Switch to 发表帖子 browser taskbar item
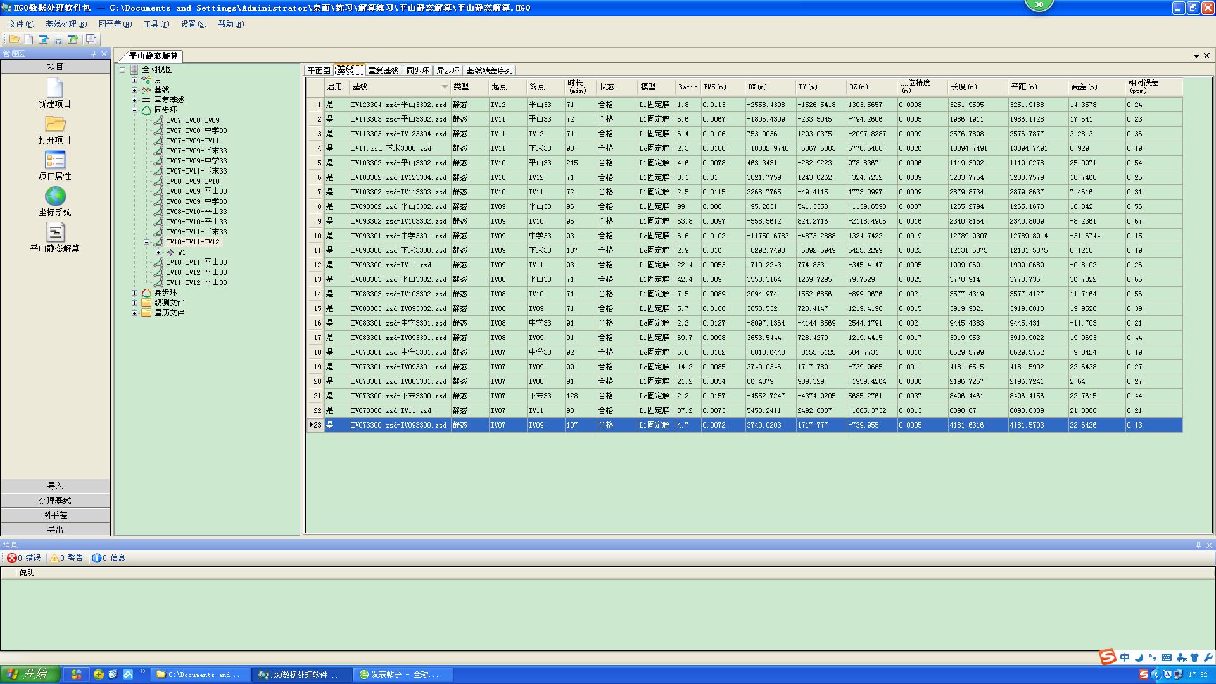This screenshot has height=684, width=1216. coord(404,674)
